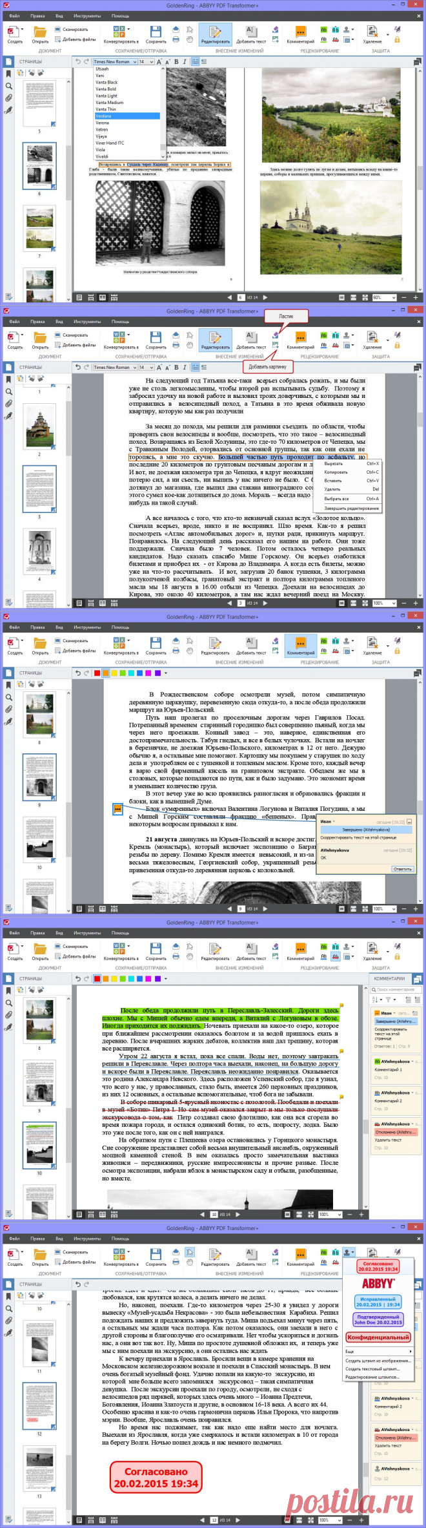This screenshot has width=426, height=1528.
Task: Click Добавить текст icon in the stamps window
Action: [x=251, y=1253]
